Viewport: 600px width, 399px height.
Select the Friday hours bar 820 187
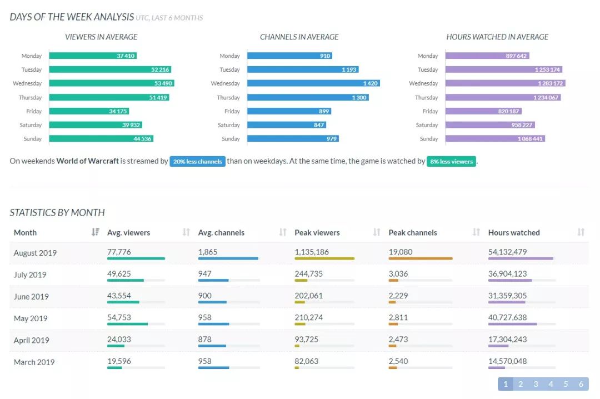484,111
